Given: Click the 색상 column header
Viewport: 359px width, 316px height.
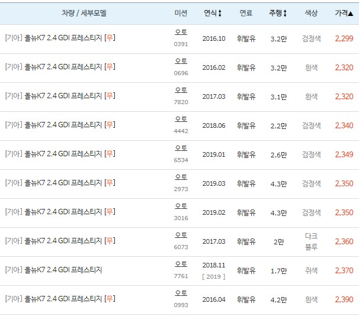Looking at the screenshot, I should pyautogui.click(x=312, y=13).
